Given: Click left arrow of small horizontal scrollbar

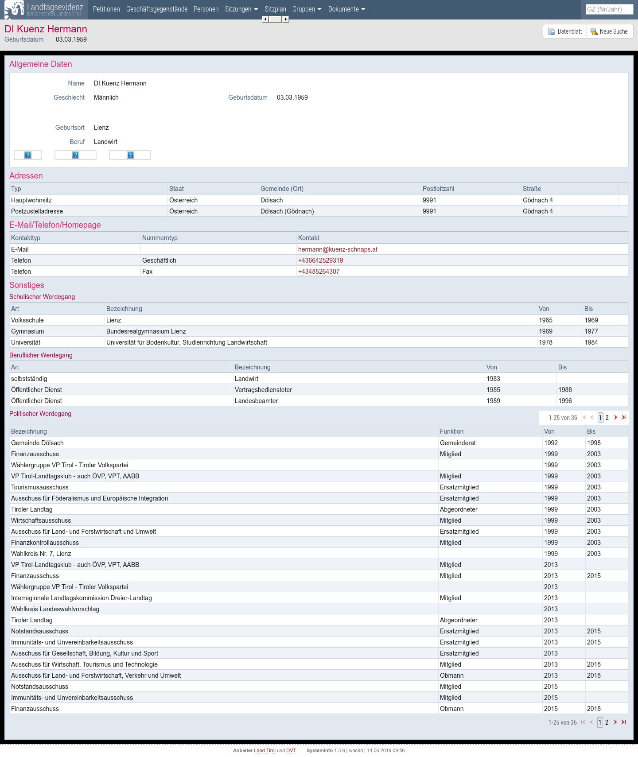Looking at the screenshot, I should [265, 19].
